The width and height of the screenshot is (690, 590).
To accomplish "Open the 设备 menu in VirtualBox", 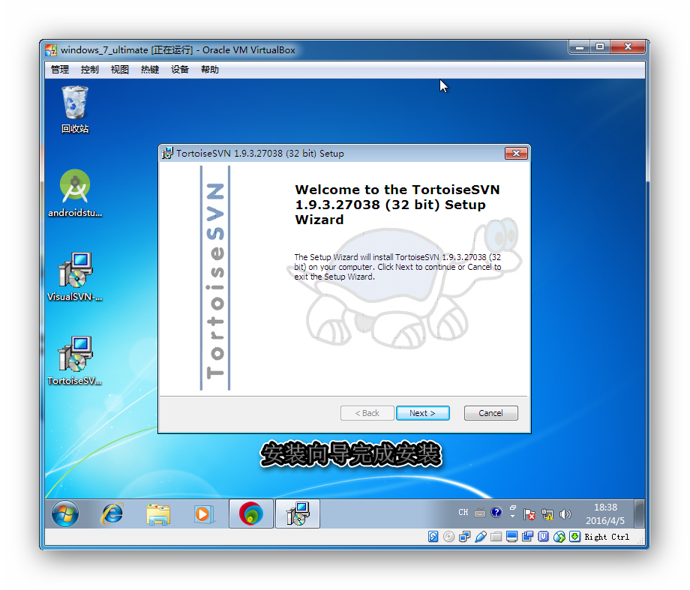I will click(x=179, y=70).
